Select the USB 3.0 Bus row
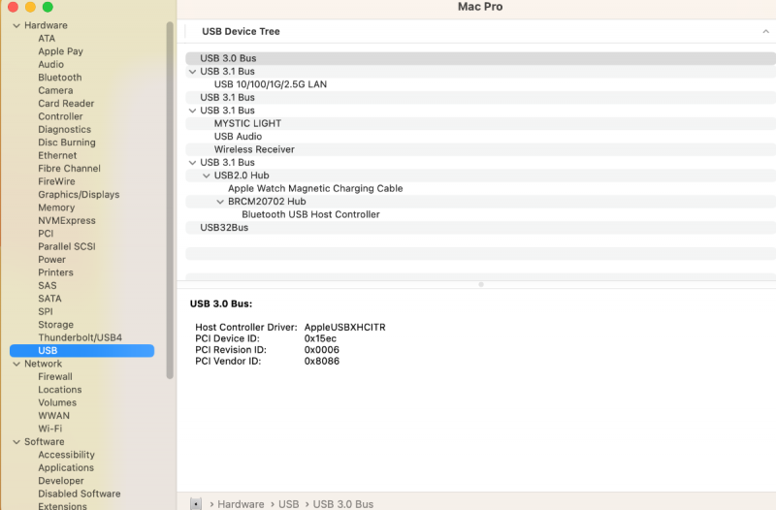Screen dimensions: 776x510 click(x=480, y=58)
